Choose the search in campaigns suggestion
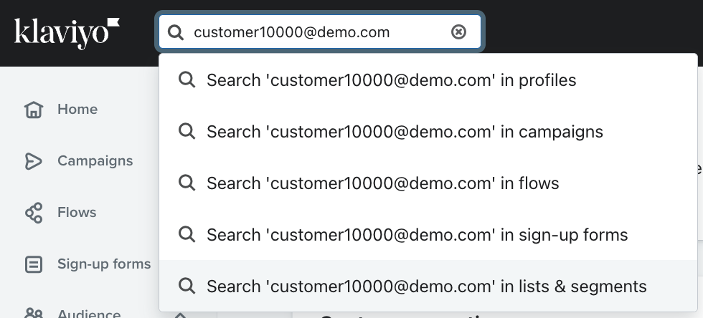 [428, 132]
